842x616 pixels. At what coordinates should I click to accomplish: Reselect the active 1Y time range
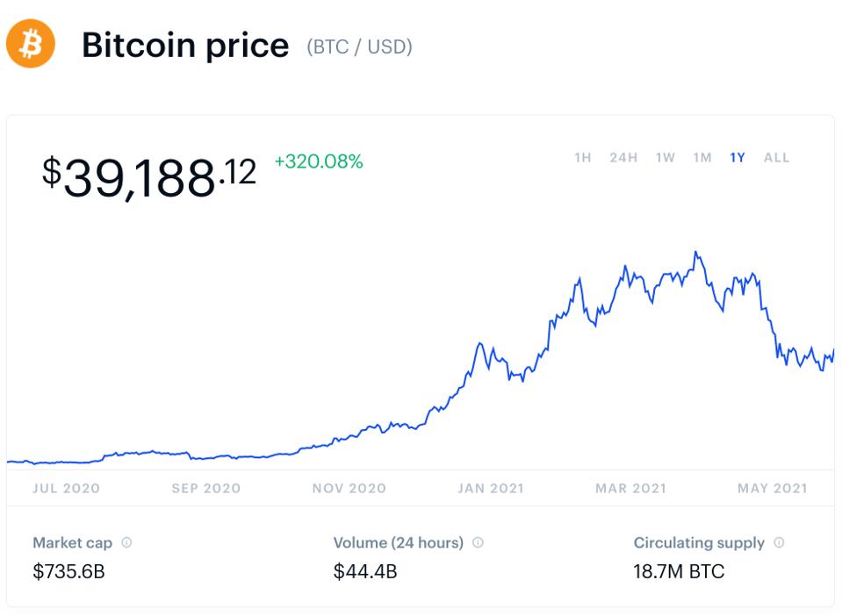click(x=736, y=158)
